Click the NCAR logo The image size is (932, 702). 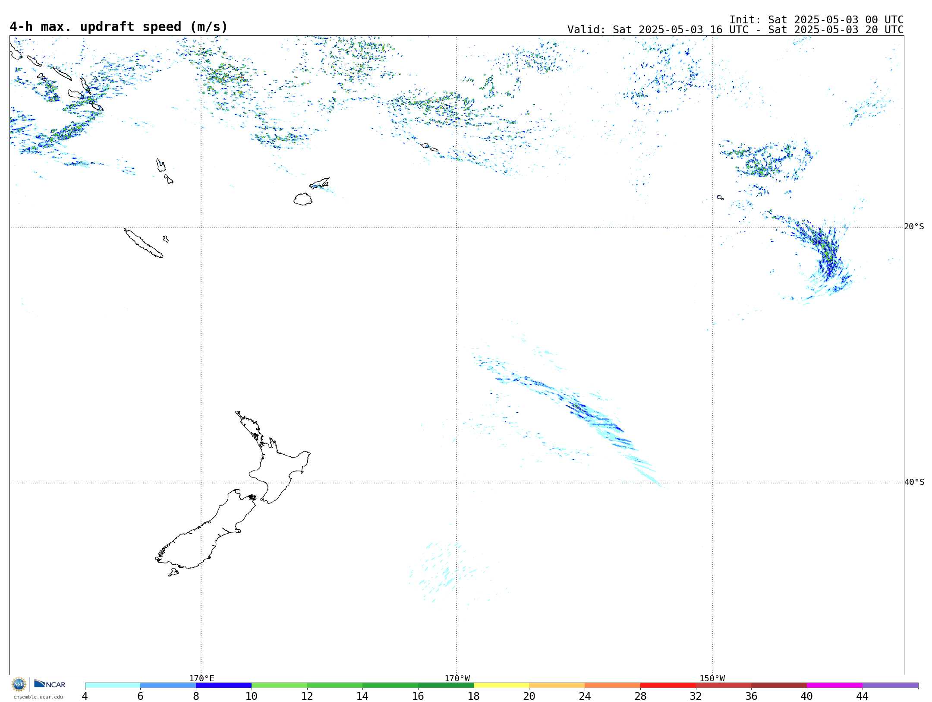click(x=50, y=684)
